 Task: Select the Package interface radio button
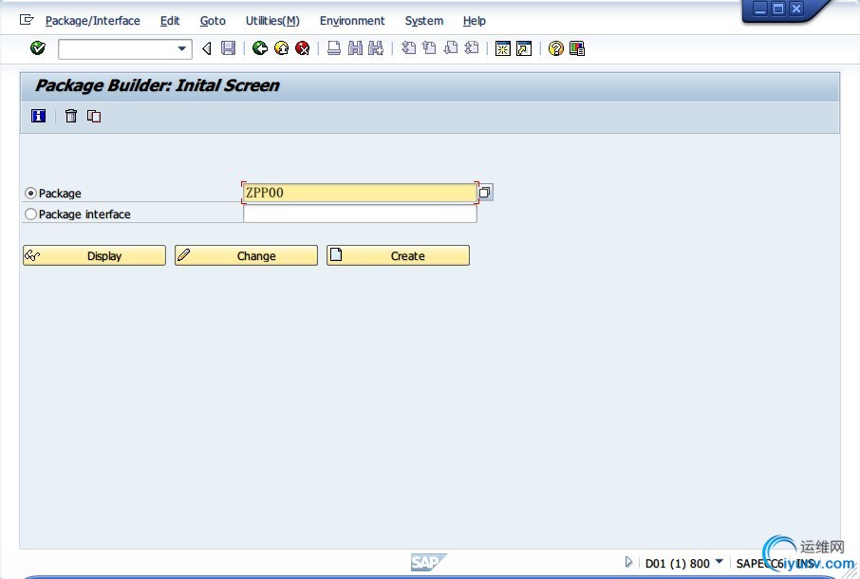30,214
